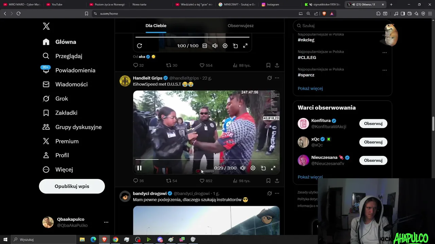This screenshot has height=244, width=435.
Task: Bookmark the Handleit Grips post
Action: coord(268,181)
